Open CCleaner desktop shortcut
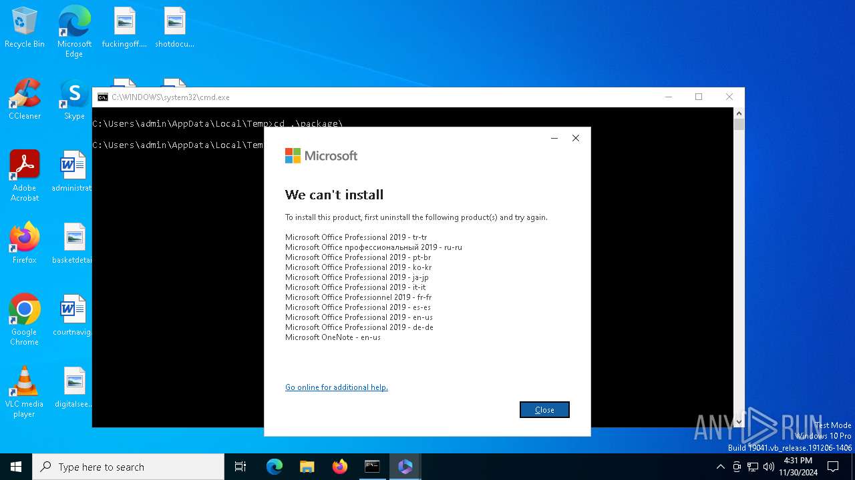 [x=25, y=99]
